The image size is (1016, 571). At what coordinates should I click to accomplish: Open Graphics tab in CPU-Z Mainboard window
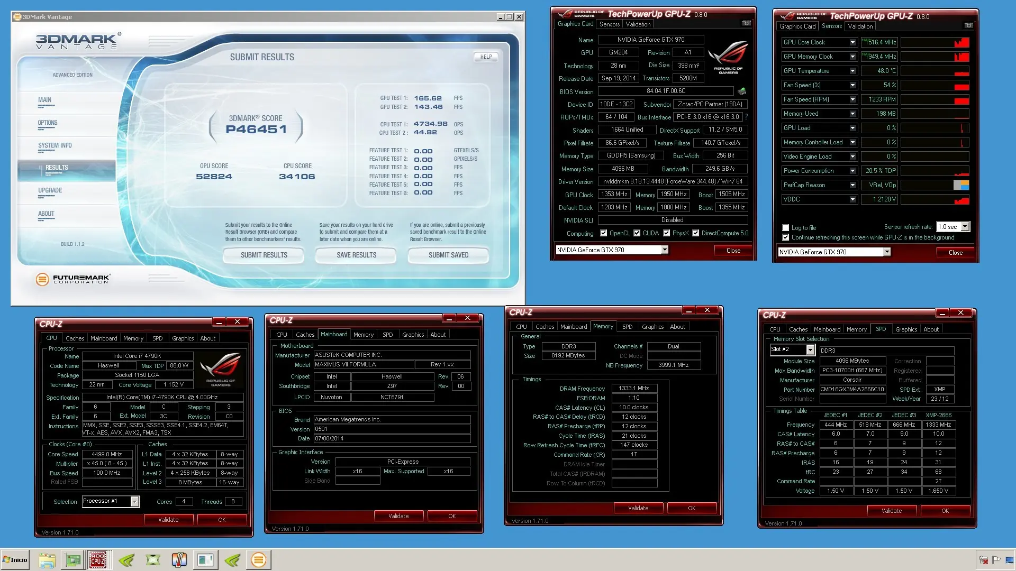(413, 335)
